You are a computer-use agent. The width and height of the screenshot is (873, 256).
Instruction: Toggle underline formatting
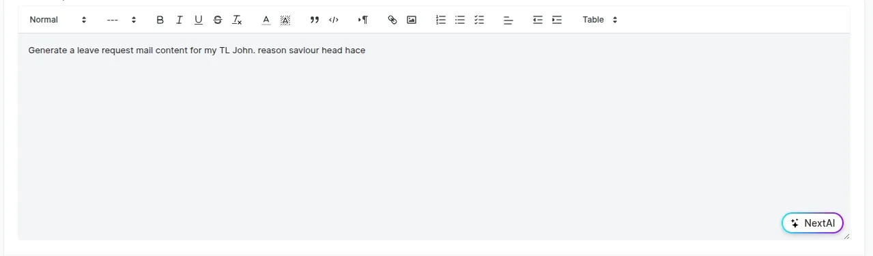(x=198, y=20)
